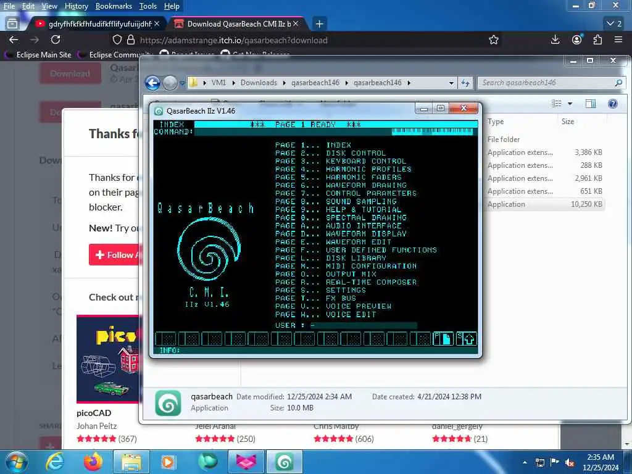Open media player taskbar icon
The width and height of the screenshot is (632, 474).
pos(168,462)
